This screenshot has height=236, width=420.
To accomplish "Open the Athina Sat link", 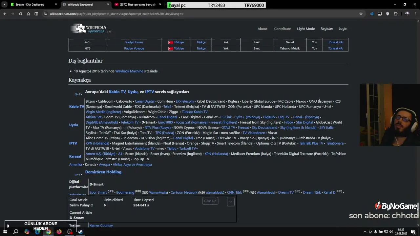I will [x=94, y=117].
